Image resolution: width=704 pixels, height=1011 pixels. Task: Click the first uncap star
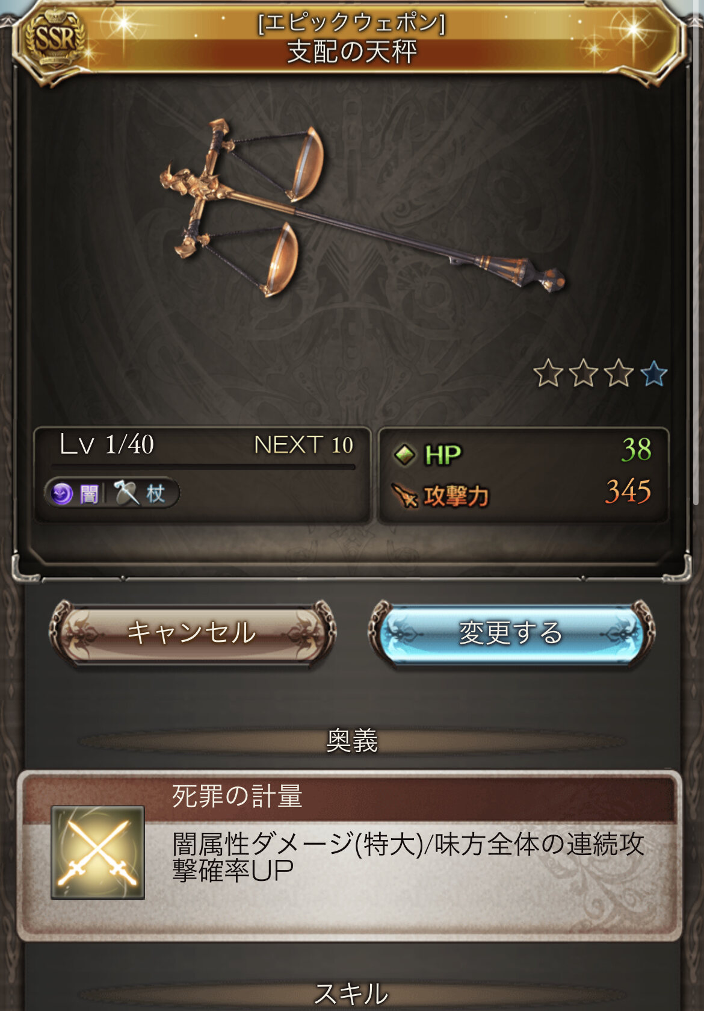[548, 373]
